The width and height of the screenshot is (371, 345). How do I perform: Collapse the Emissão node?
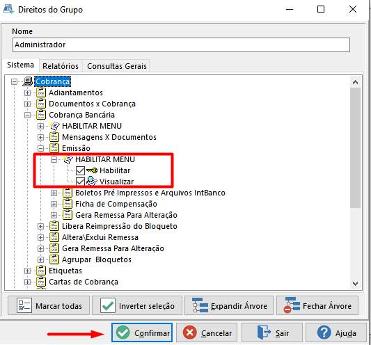(40, 148)
